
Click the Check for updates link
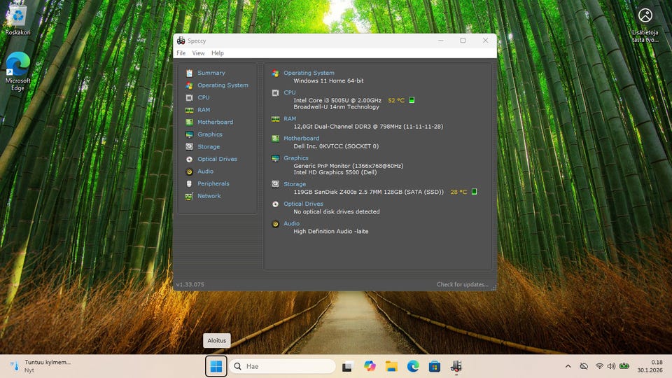(462, 284)
